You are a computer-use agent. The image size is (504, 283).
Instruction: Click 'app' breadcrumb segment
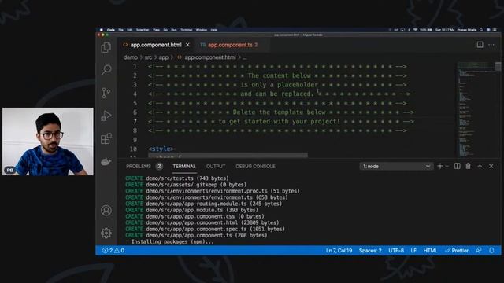[163, 57]
